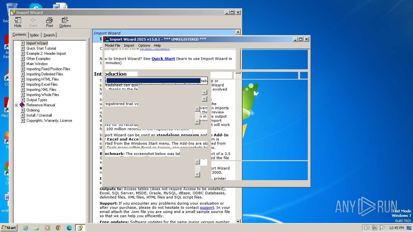413x232 pixels.
Task: Click the page icon beside Output Types
Action: pyautogui.click(x=23, y=100)
